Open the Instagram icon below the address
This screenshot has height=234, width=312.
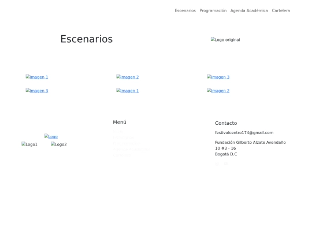(217, 164)
